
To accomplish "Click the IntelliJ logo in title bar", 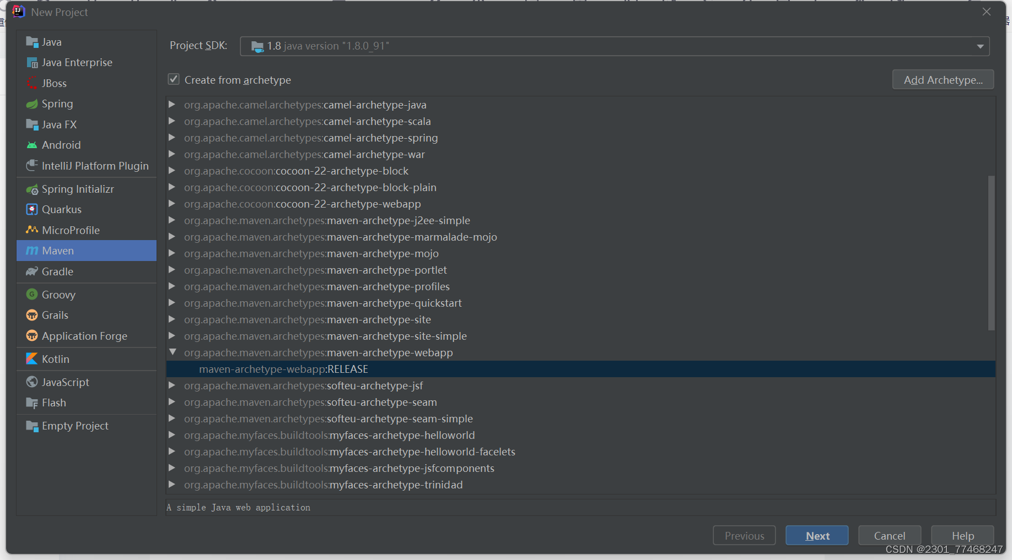I will [x=19, y=12].
